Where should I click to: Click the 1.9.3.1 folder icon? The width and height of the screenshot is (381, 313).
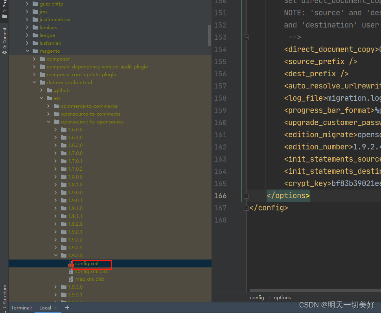(64, 295)
